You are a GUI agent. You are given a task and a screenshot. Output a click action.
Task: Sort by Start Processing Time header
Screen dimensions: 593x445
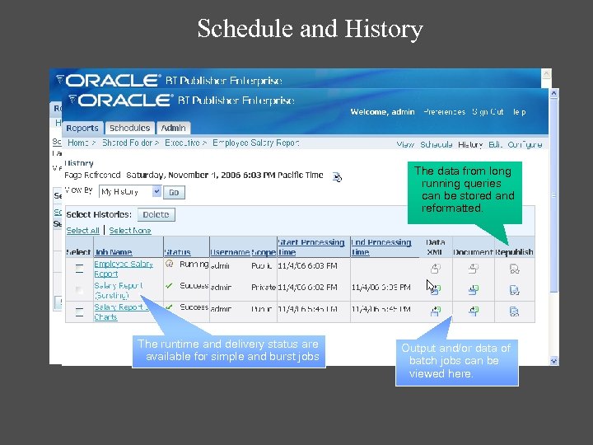click(311, 247)
